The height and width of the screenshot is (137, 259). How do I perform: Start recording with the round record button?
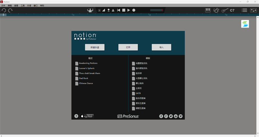134,10
